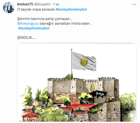
Task: Click the 'O bayrak oraya asılacak' text
Action: [x=36, y=10]
